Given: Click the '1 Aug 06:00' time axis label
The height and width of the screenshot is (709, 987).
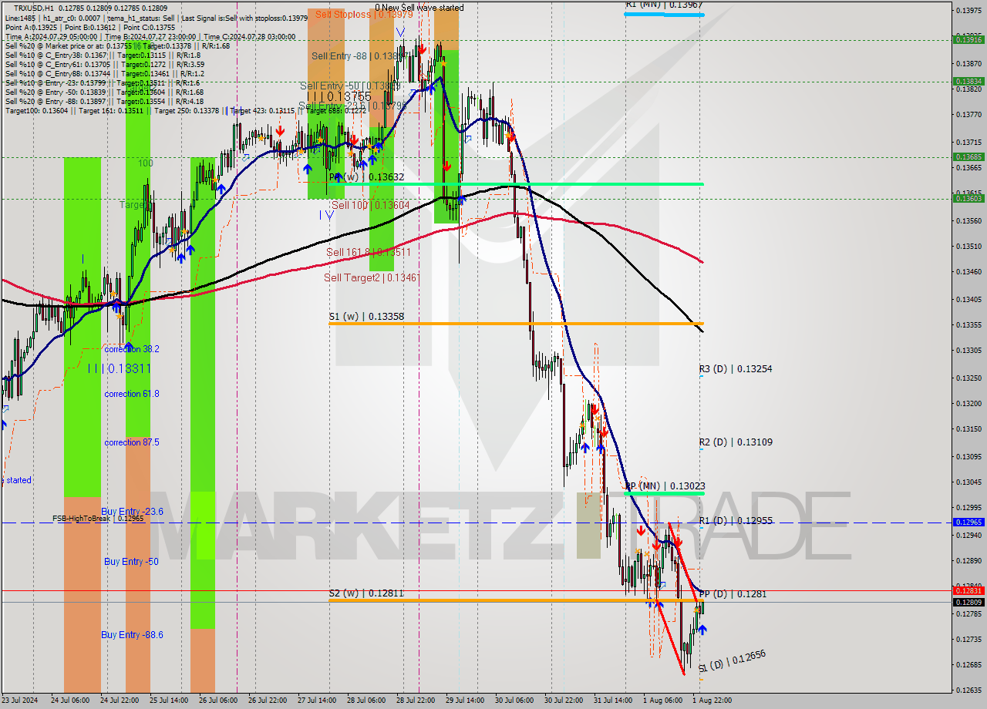Looking at the screenshot, I should coord(663,701).
